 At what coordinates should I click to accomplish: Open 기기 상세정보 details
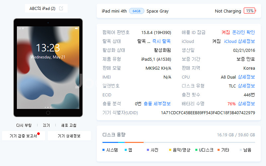point(69,136)
